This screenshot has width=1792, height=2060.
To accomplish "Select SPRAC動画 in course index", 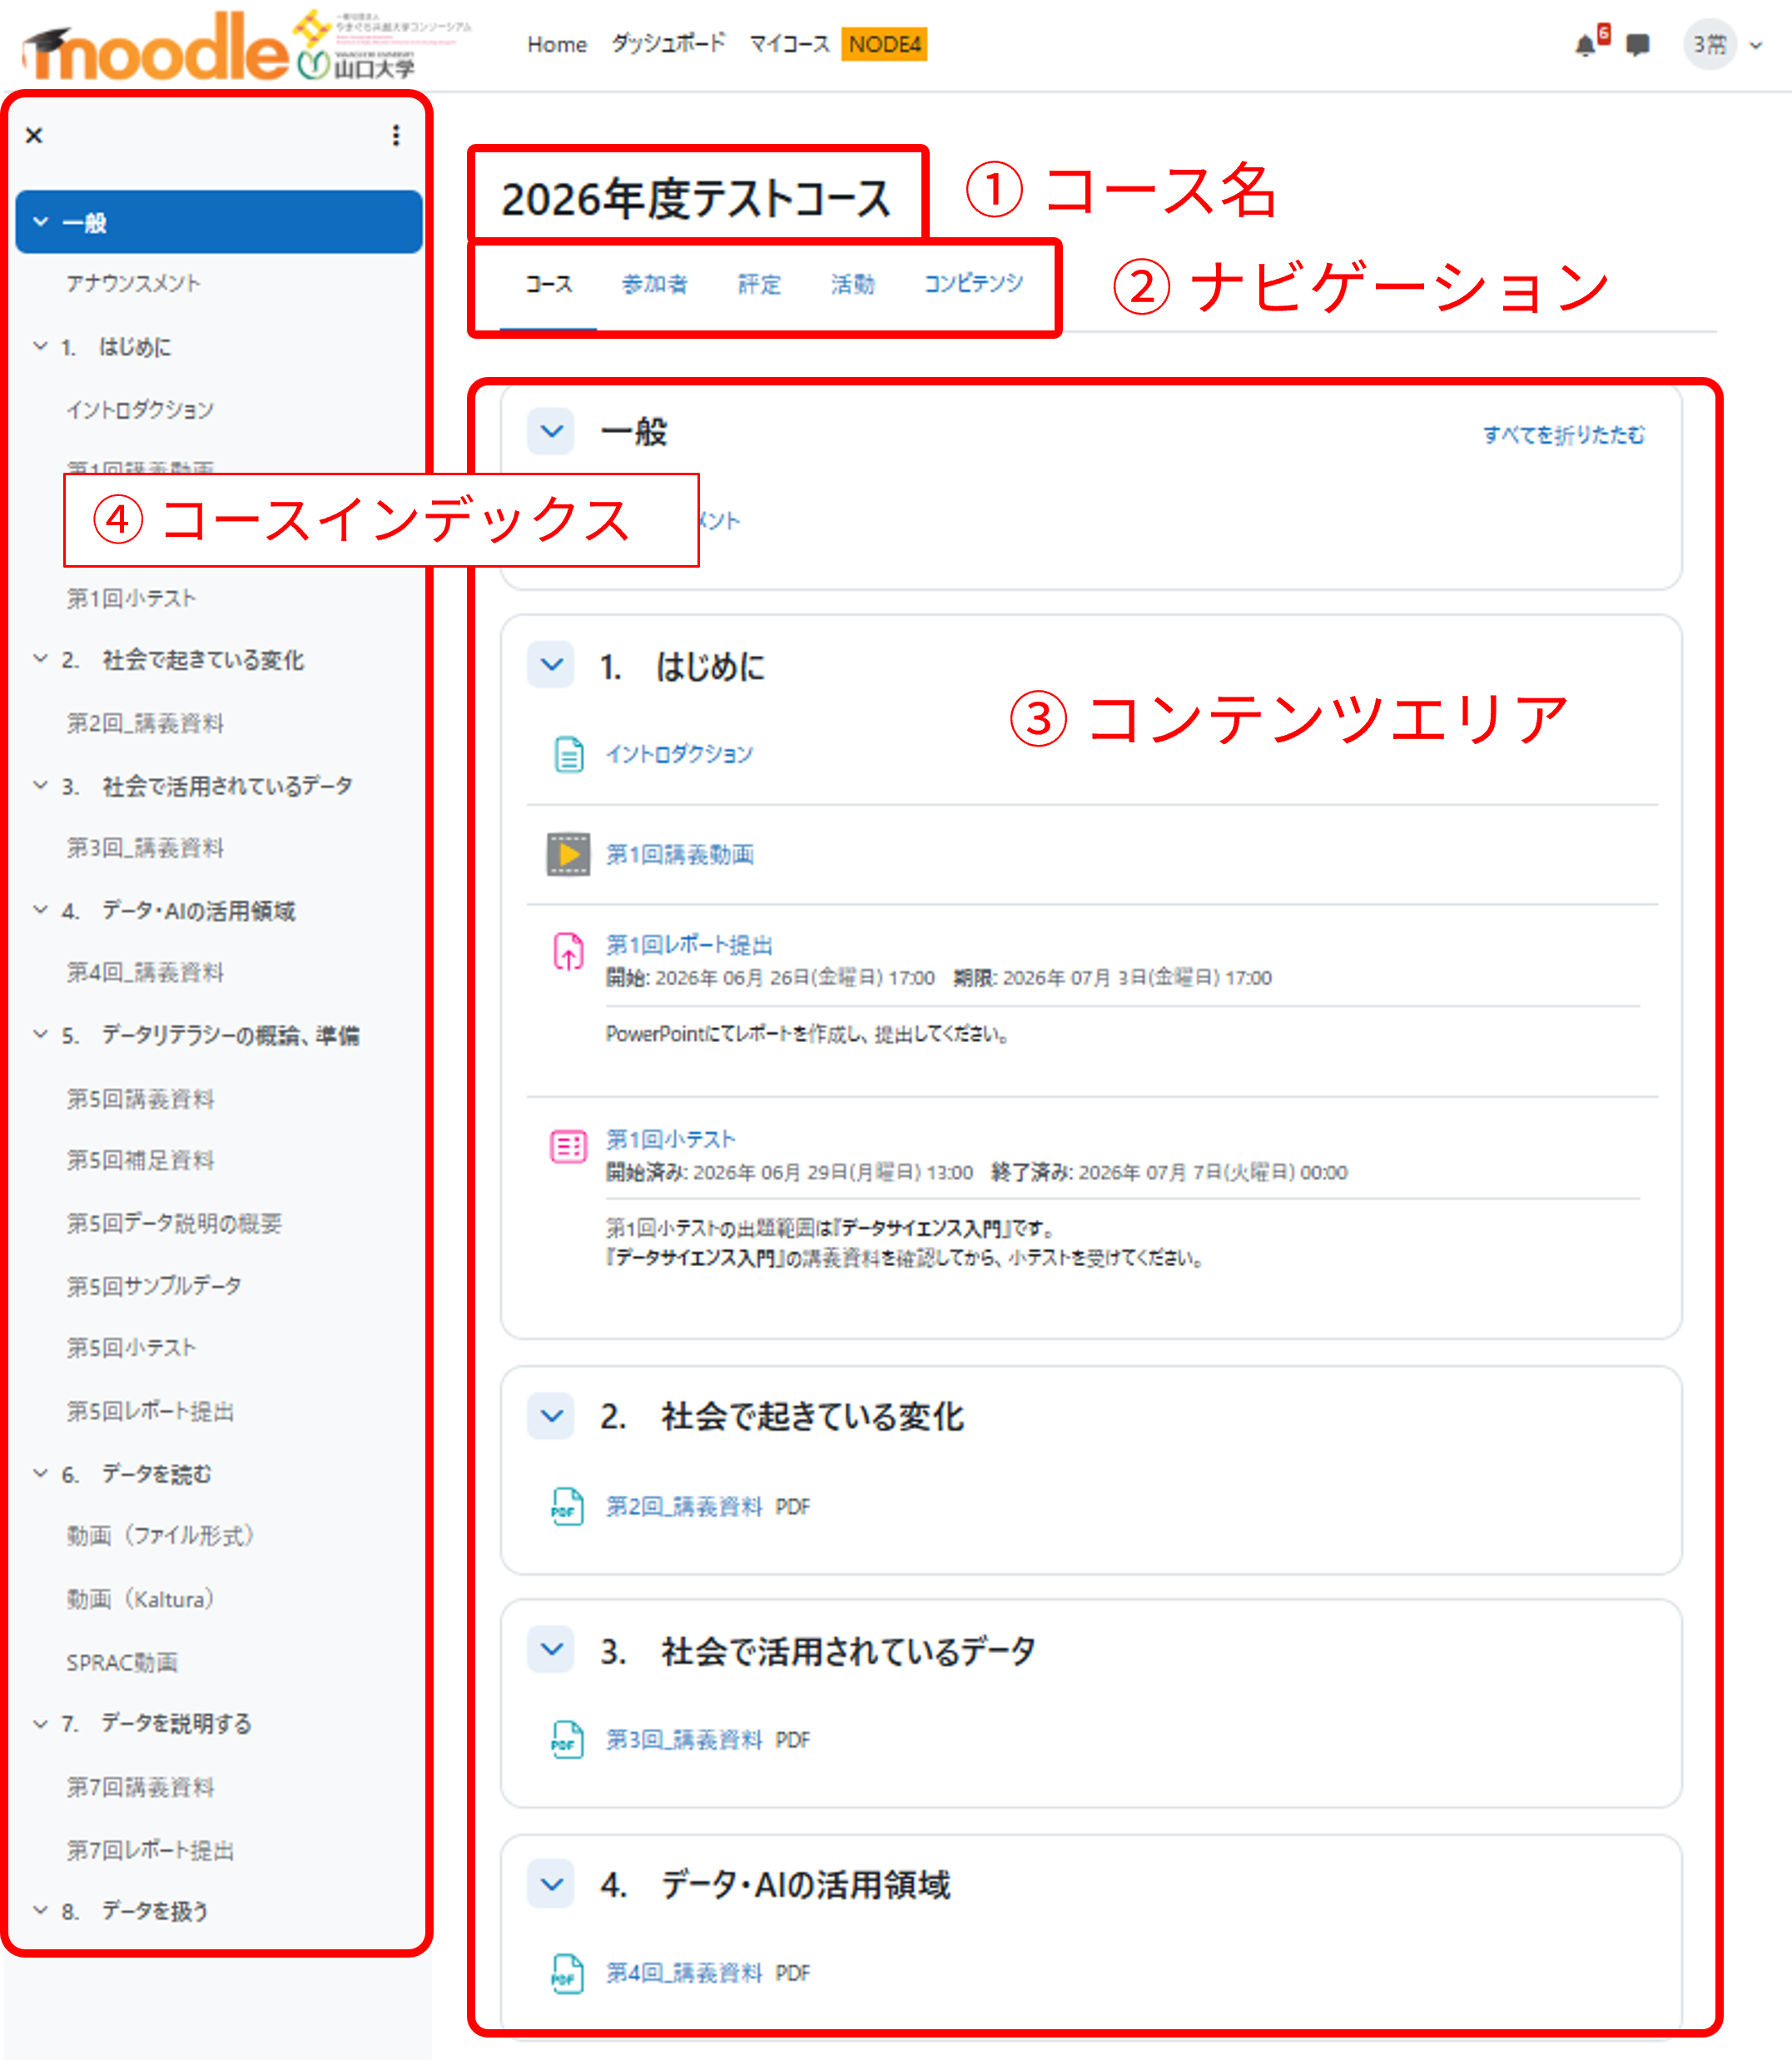I will click(x=122, y=1662).
